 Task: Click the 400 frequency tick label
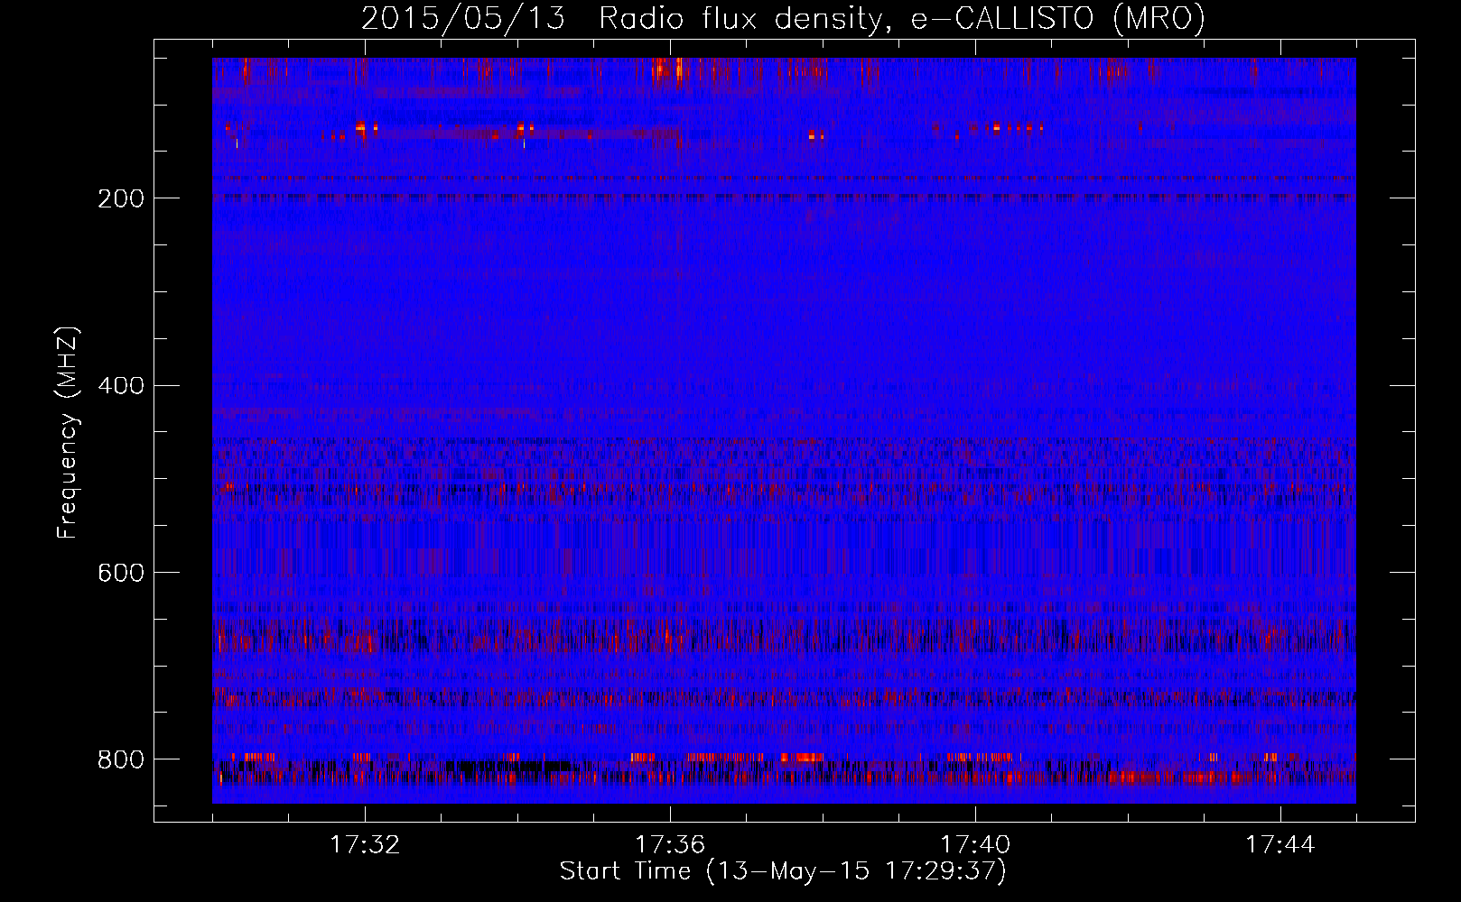click(121, 386)
